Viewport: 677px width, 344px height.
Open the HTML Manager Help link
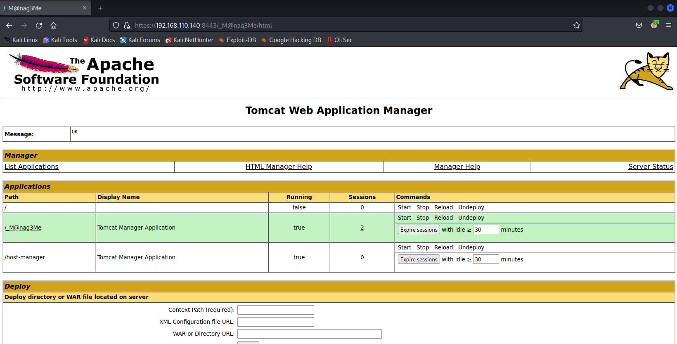[279, 166]
